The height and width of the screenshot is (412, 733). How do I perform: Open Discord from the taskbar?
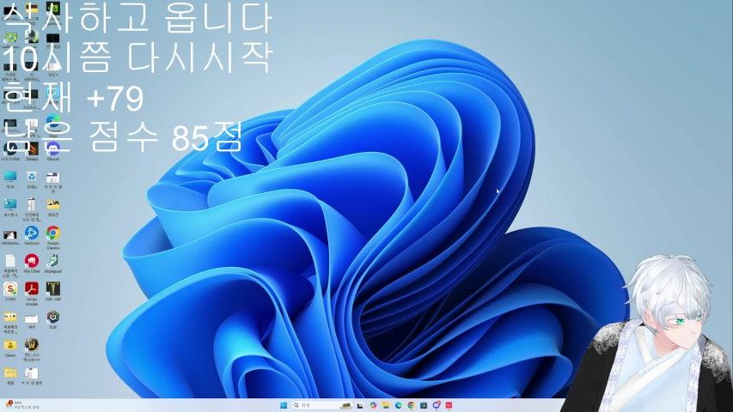(x=437, y=405)
